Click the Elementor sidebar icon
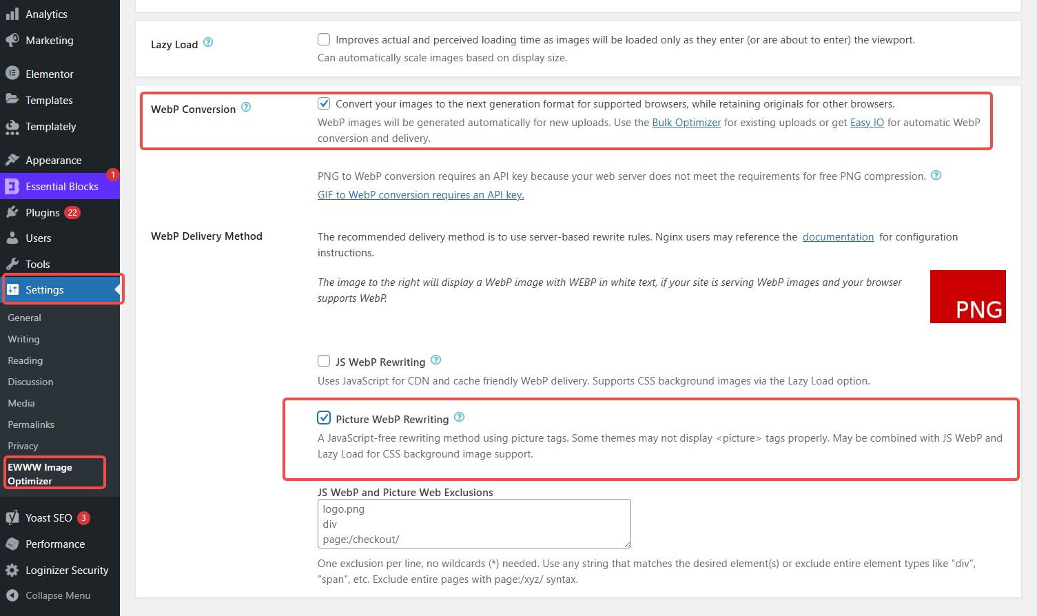 tap(12, 74)
